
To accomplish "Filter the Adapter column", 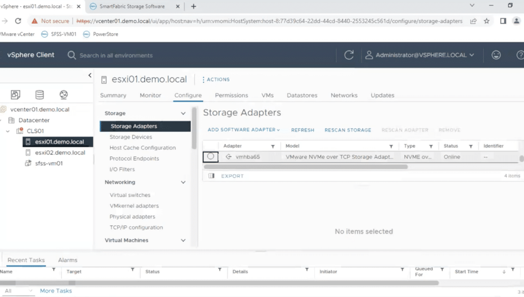I will pyautogui.click(x=273, y=146).
